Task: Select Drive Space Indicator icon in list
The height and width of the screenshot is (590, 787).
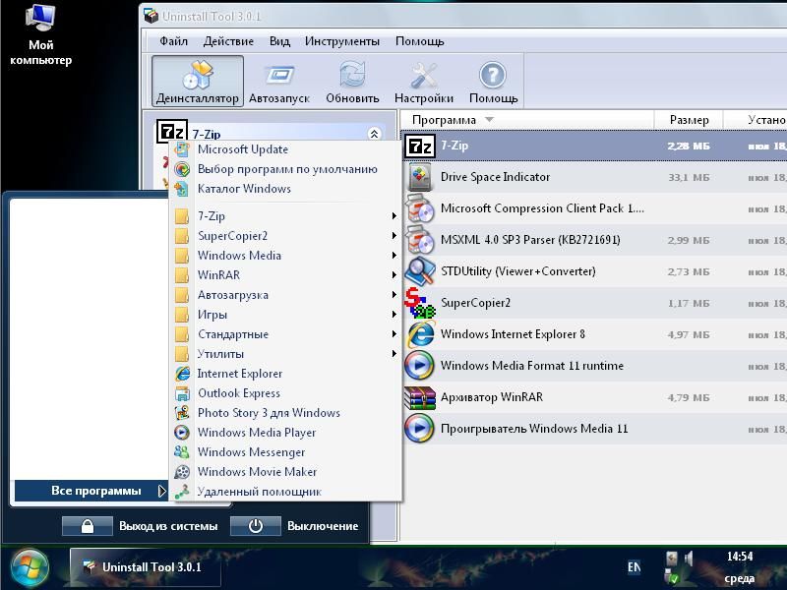Action: pos(420,177)
